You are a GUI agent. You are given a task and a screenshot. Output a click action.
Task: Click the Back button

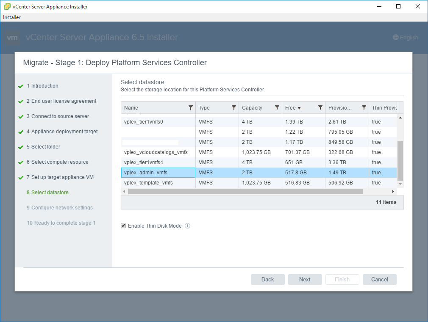[267, 279]
